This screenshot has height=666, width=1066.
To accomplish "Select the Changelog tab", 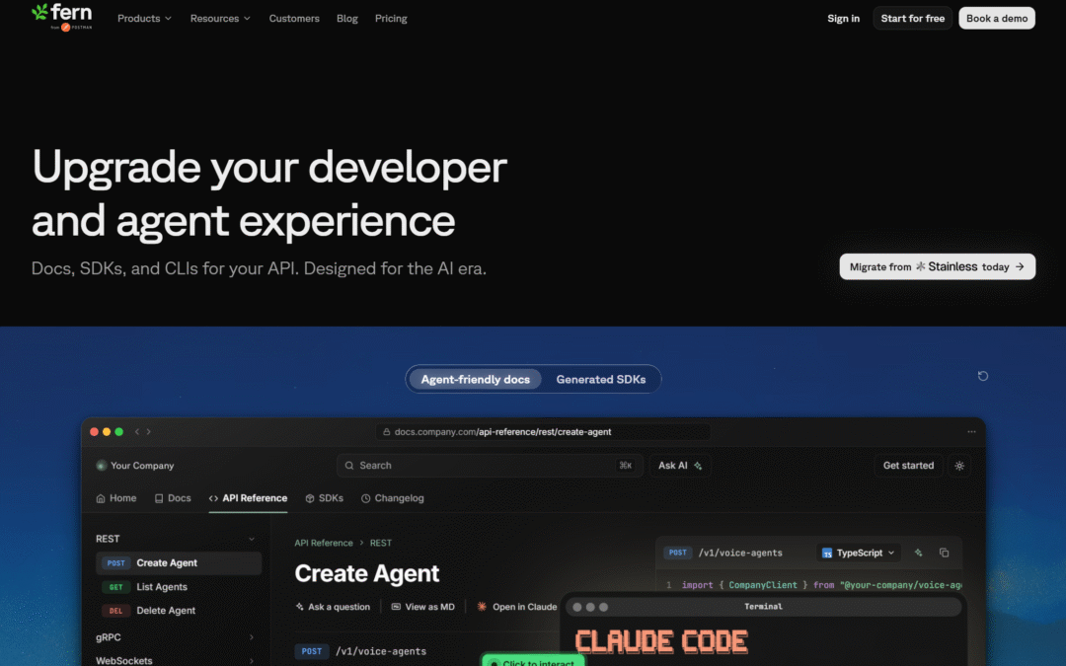I will (392, 498).
